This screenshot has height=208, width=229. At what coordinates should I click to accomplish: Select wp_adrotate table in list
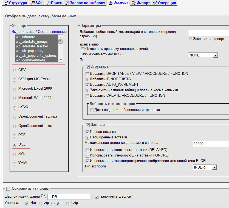(37, 37)
